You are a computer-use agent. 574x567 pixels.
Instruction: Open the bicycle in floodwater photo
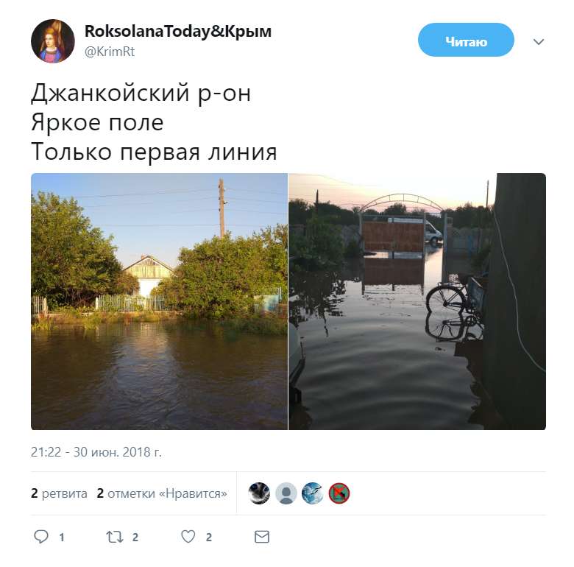click(x=417, y=301)
